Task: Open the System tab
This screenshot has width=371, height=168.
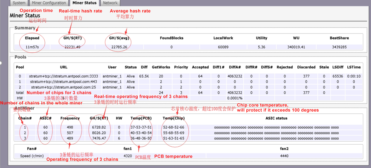Action: click(19, 3)
